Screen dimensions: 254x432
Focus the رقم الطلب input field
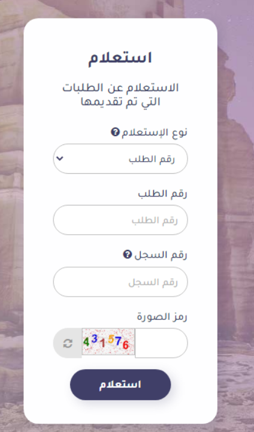(x=120, y=220)
